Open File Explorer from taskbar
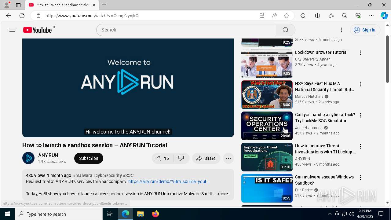Image resolution: width=391 pixels, height=220 pixels. pyautogui.click(x=140, y=214)
